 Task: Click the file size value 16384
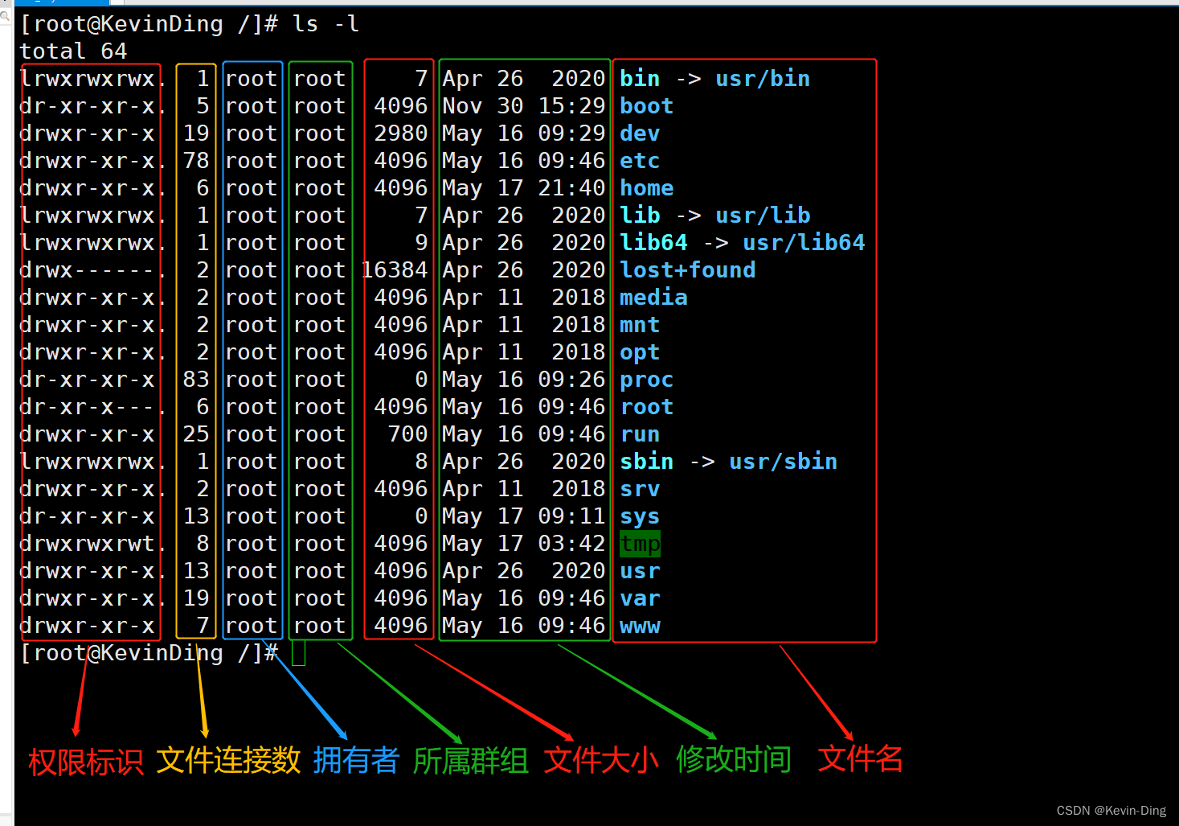pyautogui.click(x=395, y=270)
